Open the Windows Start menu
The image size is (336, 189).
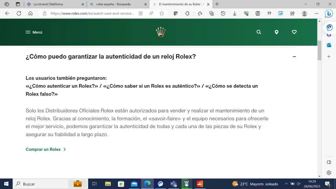(6, 184)
